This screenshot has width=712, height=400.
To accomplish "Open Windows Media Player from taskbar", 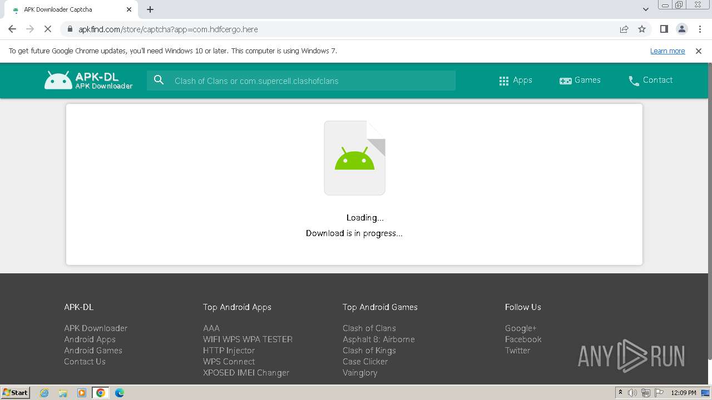I will point(82,393).
